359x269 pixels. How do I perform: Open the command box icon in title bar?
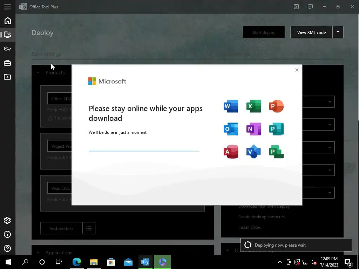click(296, 7)
